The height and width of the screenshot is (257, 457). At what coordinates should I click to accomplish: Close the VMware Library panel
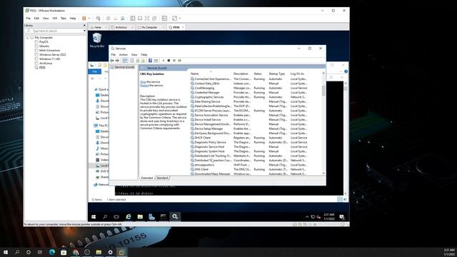pos(84,26)
